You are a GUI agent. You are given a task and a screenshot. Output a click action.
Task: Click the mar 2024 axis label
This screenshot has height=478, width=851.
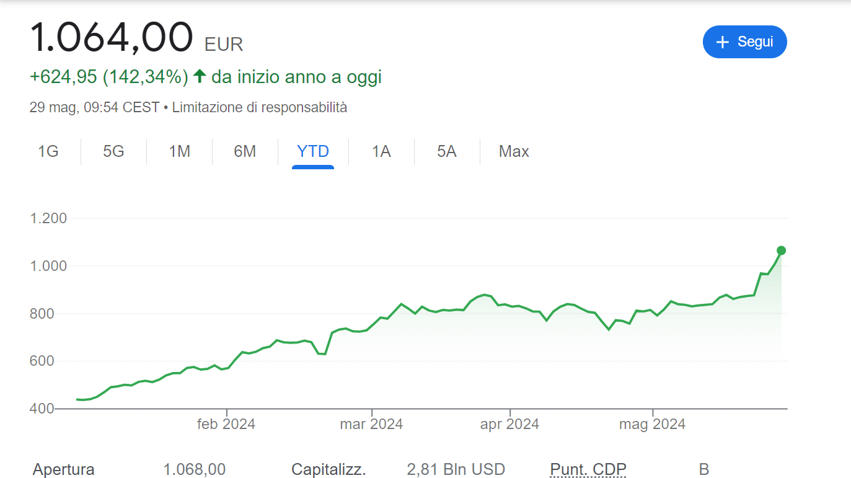(x=371, y=425)
